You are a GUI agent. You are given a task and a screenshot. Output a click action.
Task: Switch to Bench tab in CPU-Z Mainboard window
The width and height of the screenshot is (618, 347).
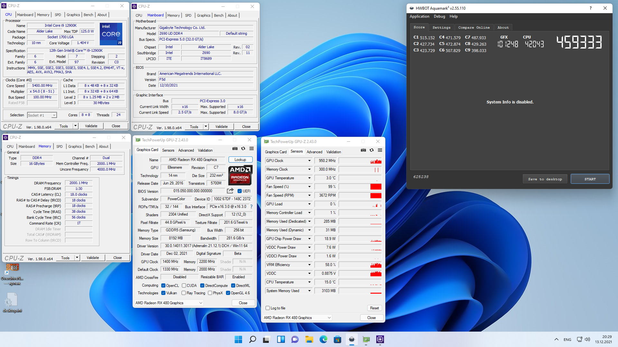coord(219,15)
